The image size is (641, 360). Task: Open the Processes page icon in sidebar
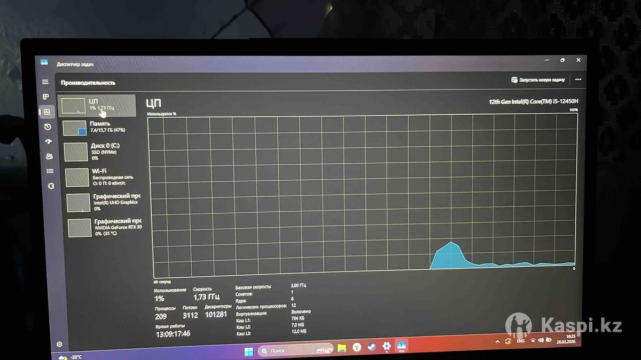click(x=46, y=97)
